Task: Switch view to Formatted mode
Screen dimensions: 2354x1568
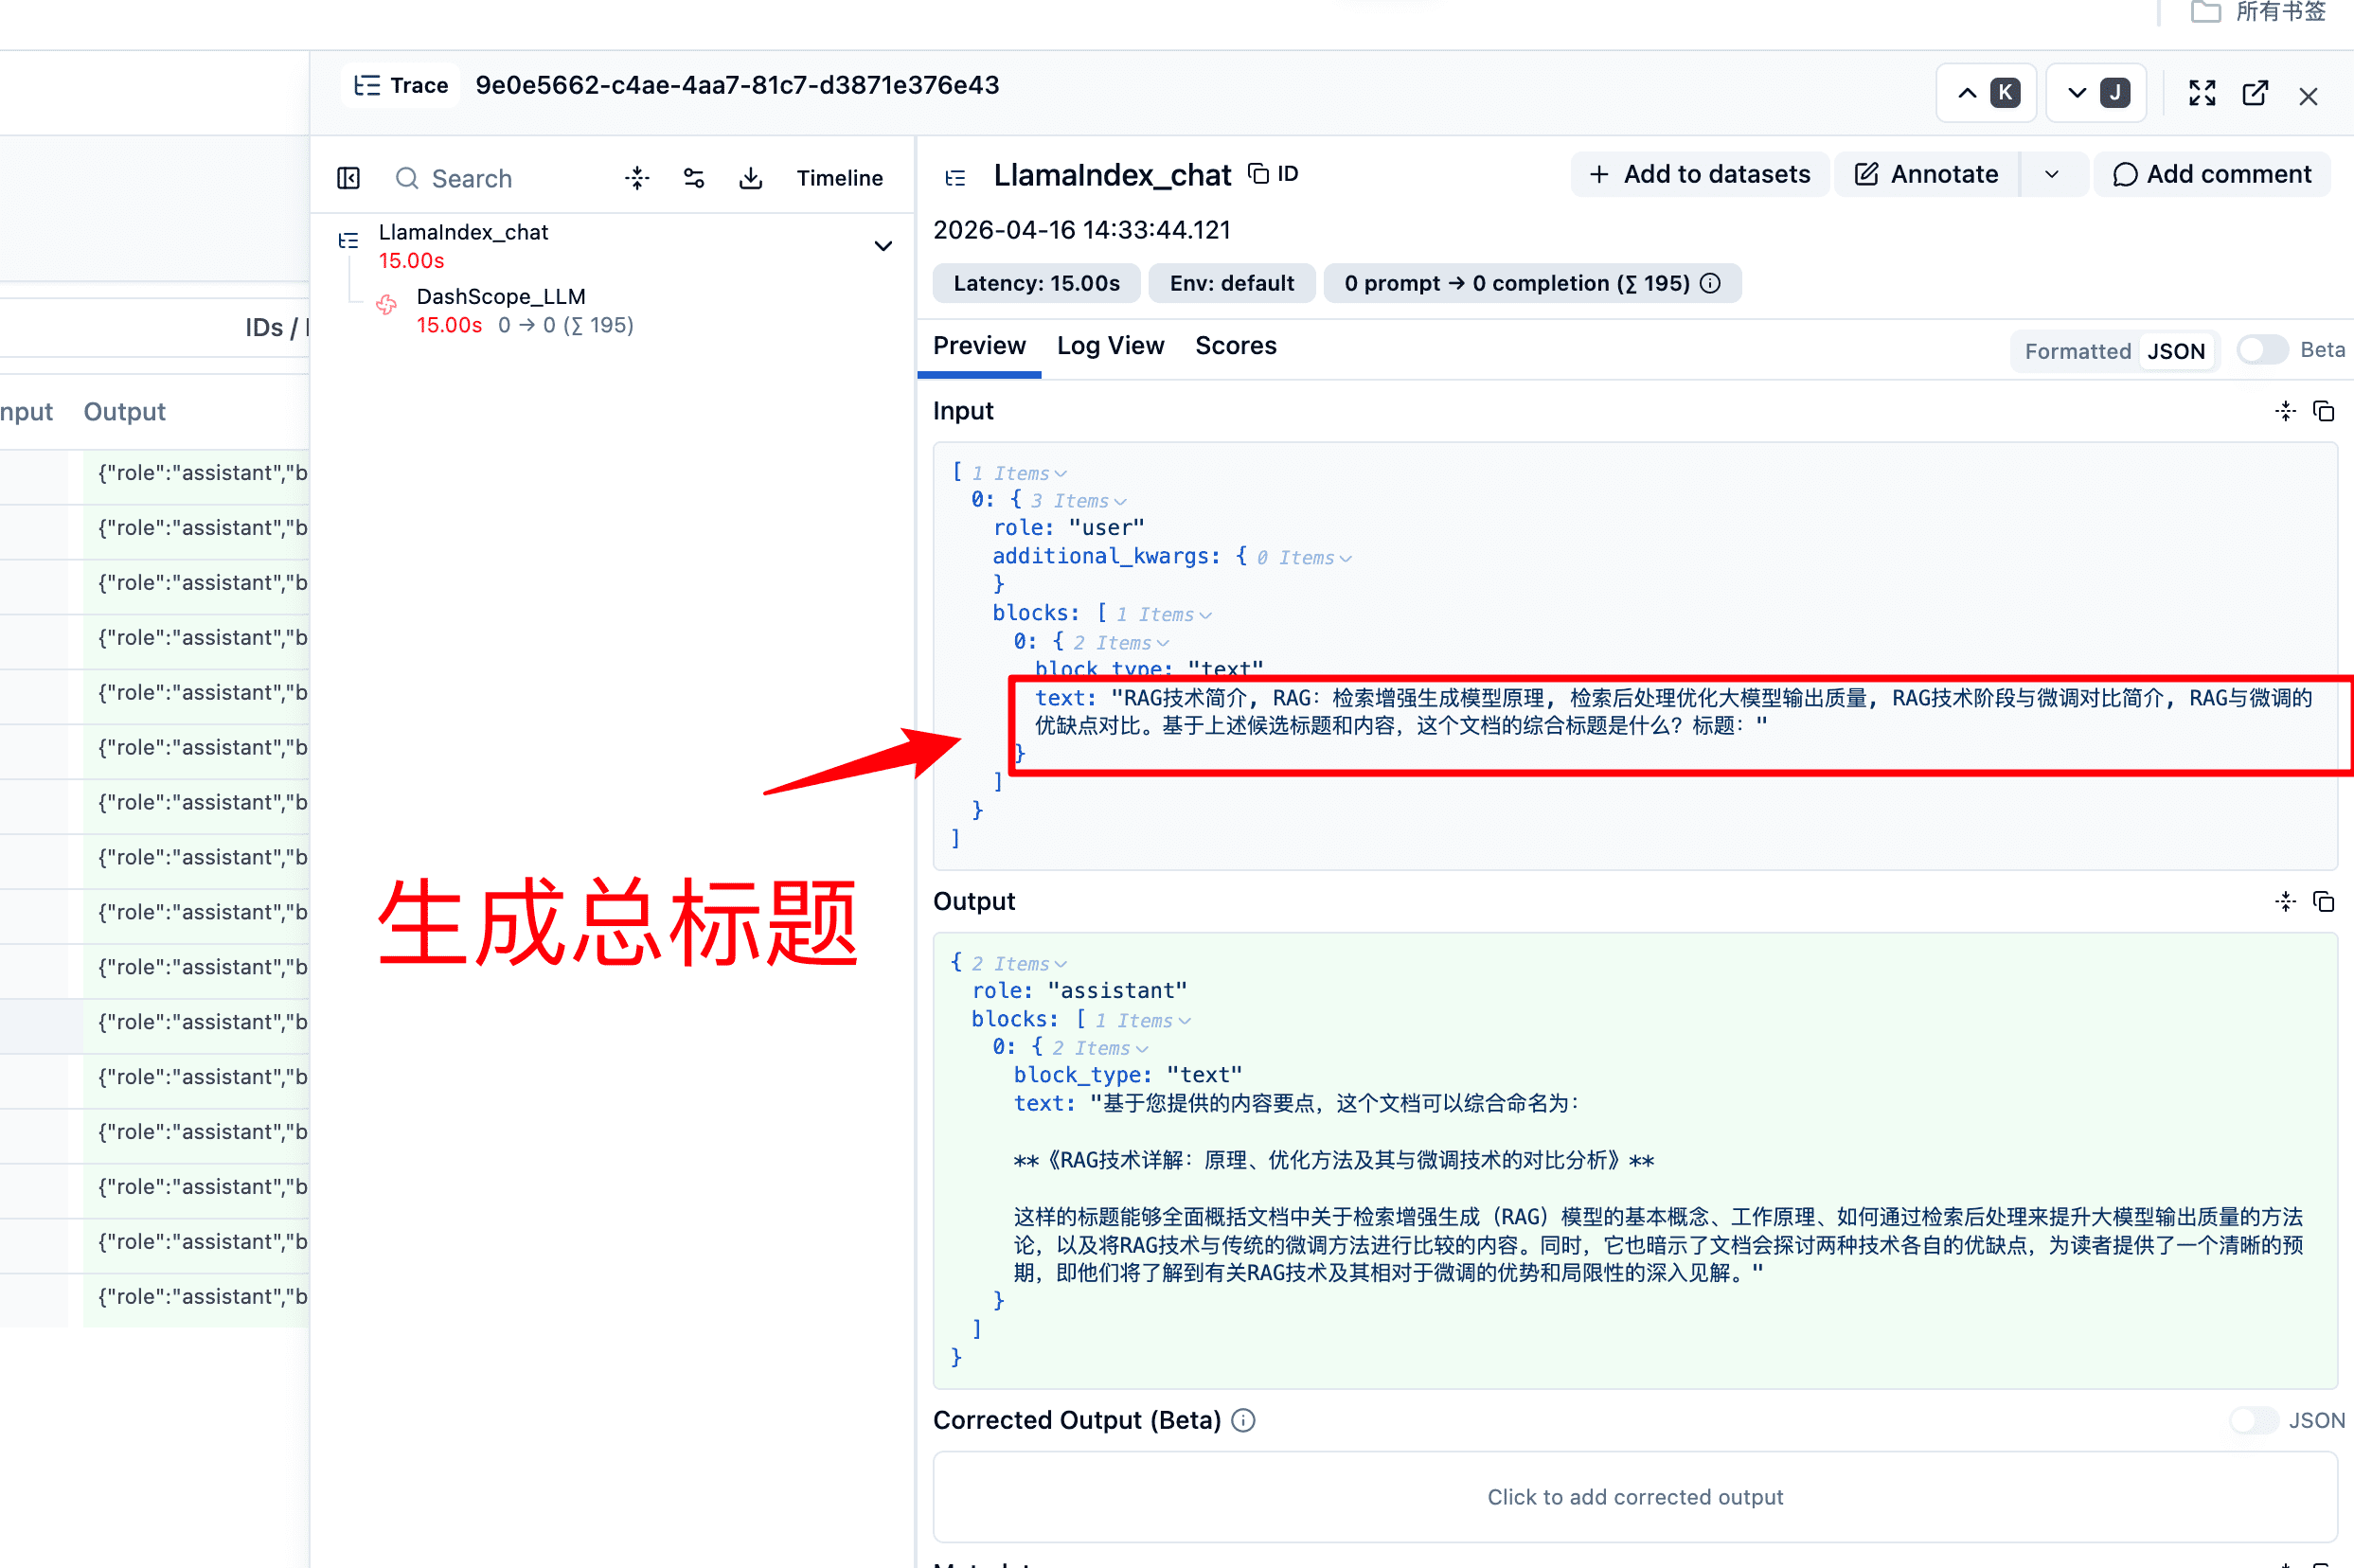Action: pos(2077,351)
